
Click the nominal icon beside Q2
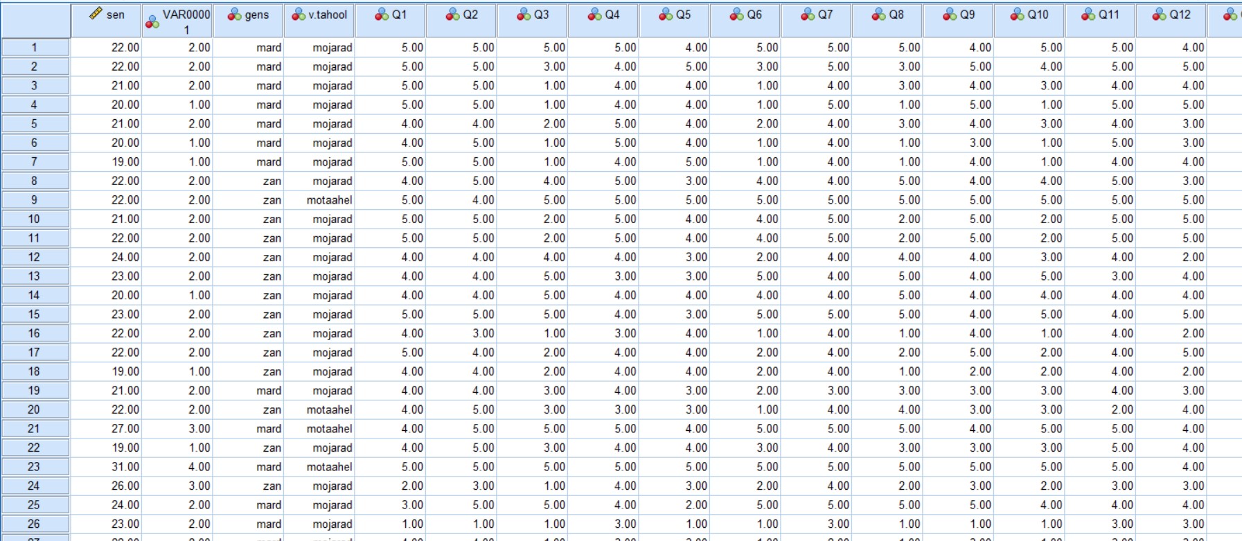coord(453,14)
